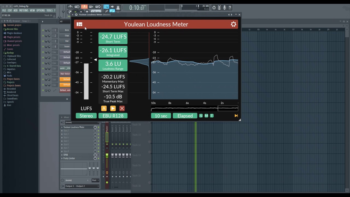Image resolution: width=350 pixels, height=197 pixels.
Task: Open the EBU R128 preset selector
Action: (113, 116)
